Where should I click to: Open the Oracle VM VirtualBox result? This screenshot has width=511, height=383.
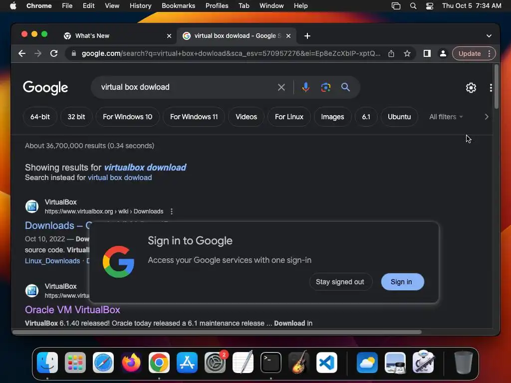(x=72, y=310)
